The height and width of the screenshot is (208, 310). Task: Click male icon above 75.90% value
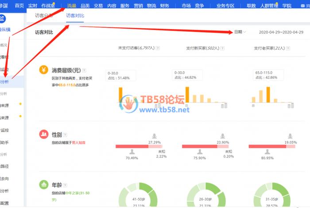point(200,152)
